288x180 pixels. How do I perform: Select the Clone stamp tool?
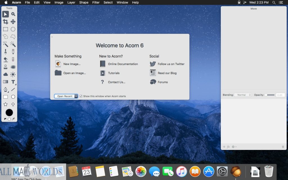6,67
